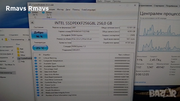Image resolution: width=180 pixels, height=101 pixels.
Task: Open the Език(Language) menu
Action: click(89, 10)
